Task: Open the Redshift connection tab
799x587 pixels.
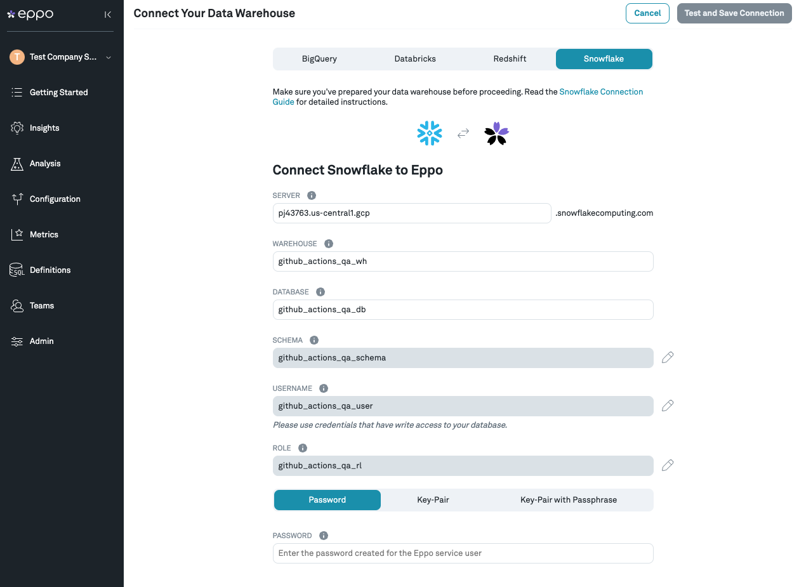Action: pyautogui.click(x=510, y=58)
